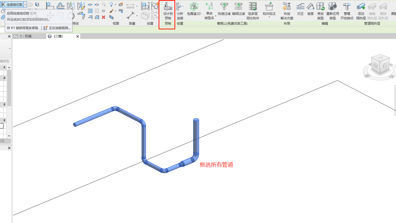Collapse the third properties section
396x223 pixels.
coord(4,104)
